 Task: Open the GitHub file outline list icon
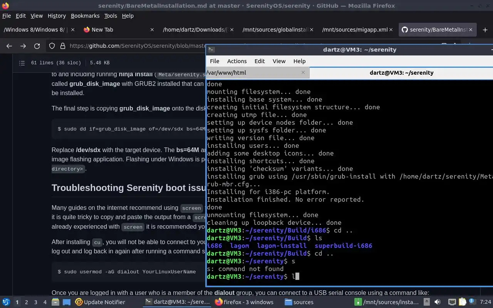coord(22,63)
